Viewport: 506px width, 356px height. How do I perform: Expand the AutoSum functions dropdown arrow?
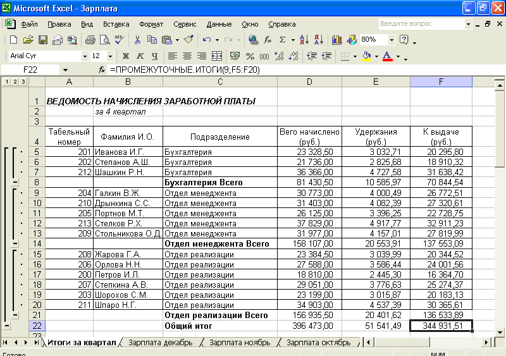pyautogui.click(x=293, y=40)
